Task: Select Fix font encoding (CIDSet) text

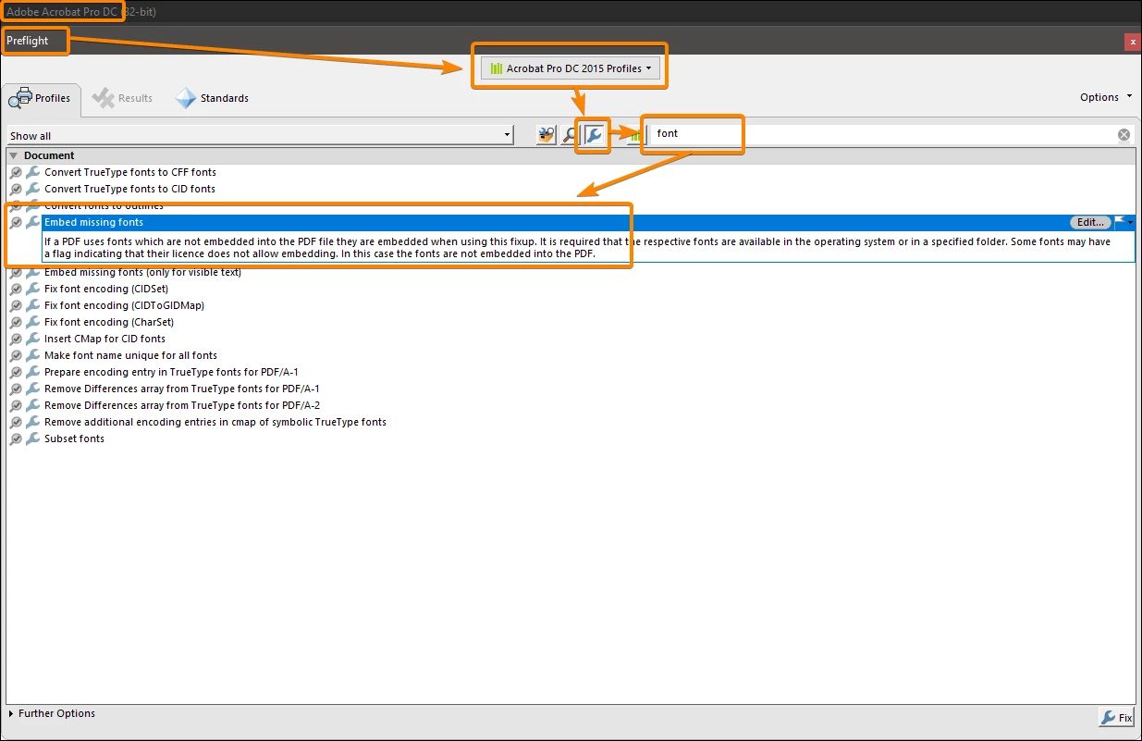Action: click(106, 289)
